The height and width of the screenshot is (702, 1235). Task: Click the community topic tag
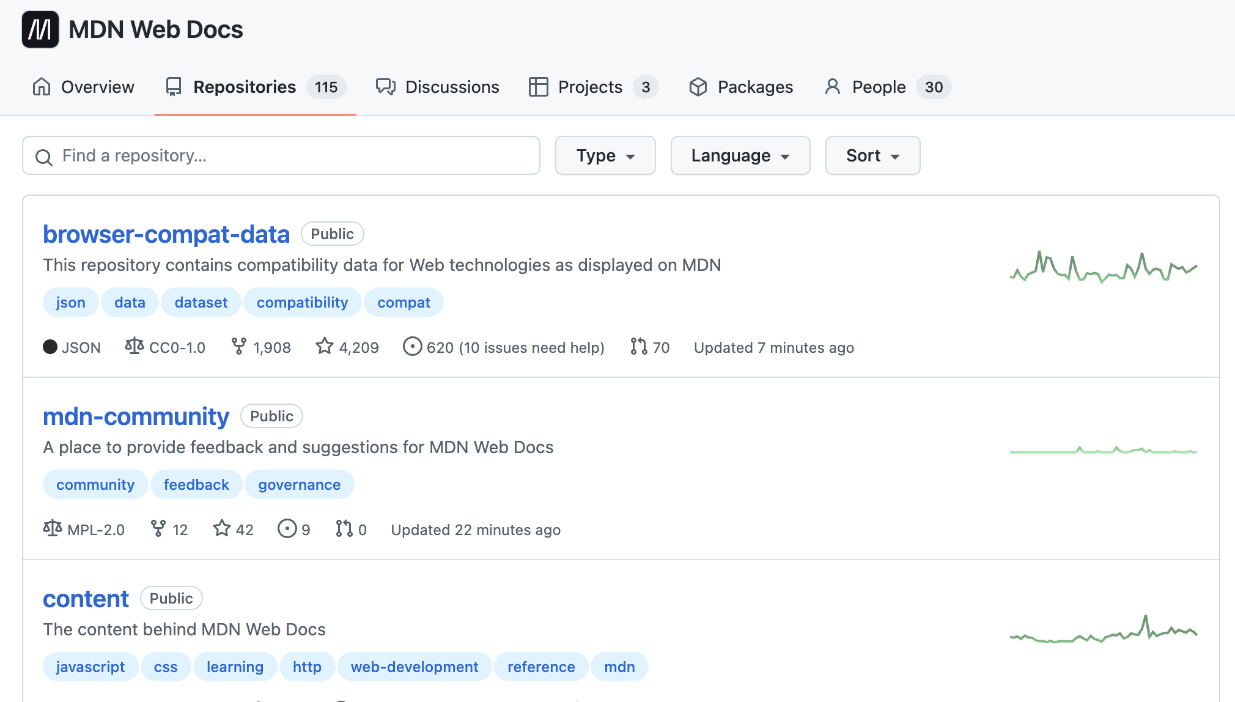tap(95, 484)
